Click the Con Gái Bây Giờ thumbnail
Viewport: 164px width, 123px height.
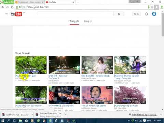[x=31, y=95]
